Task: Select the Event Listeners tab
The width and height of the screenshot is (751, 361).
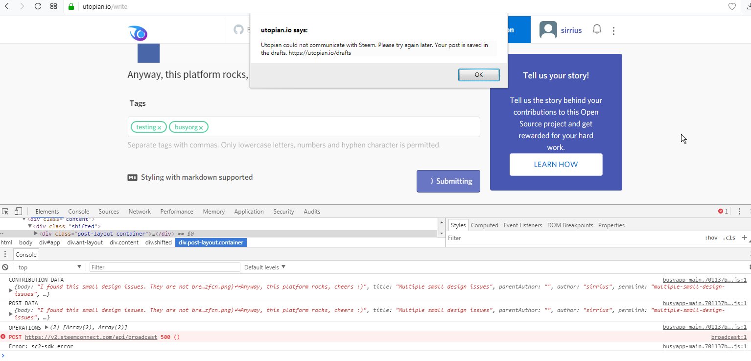Action: click(x=523, y=225)
